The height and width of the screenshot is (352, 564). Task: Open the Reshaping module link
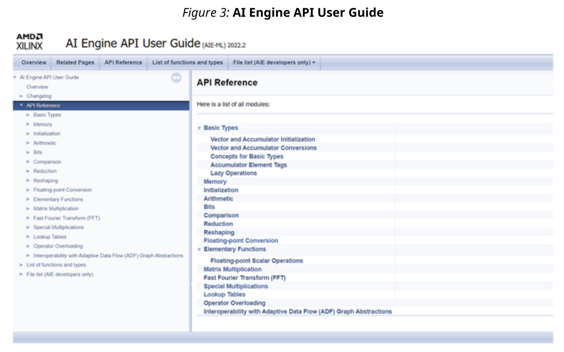click(x=219, y=233)
